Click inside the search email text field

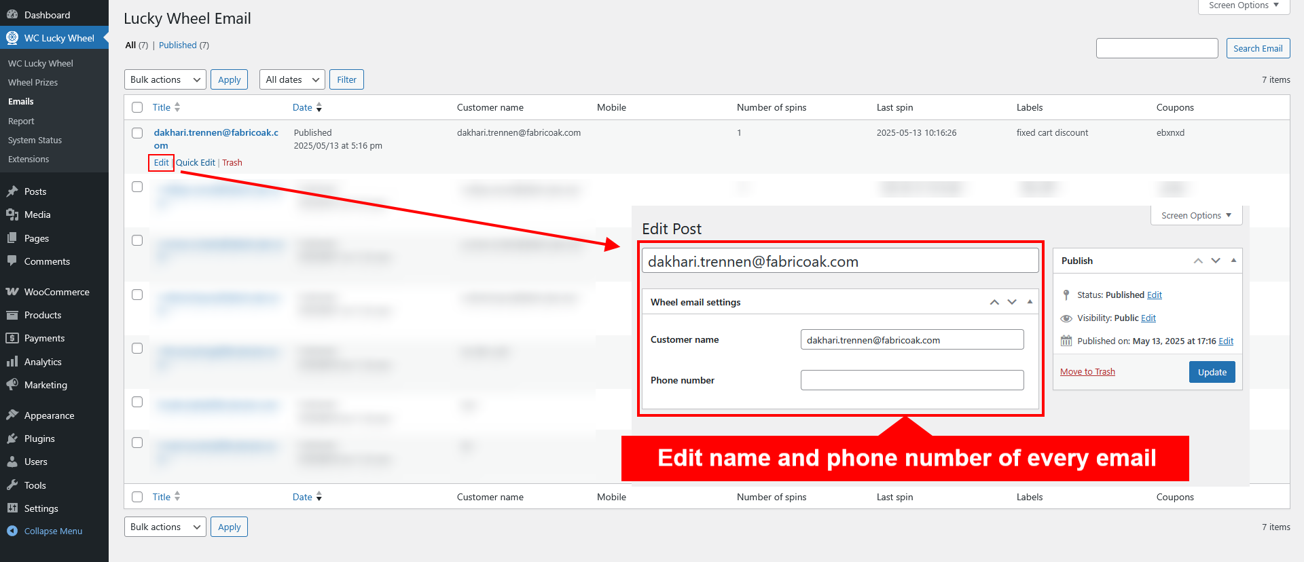point(1157,48)
